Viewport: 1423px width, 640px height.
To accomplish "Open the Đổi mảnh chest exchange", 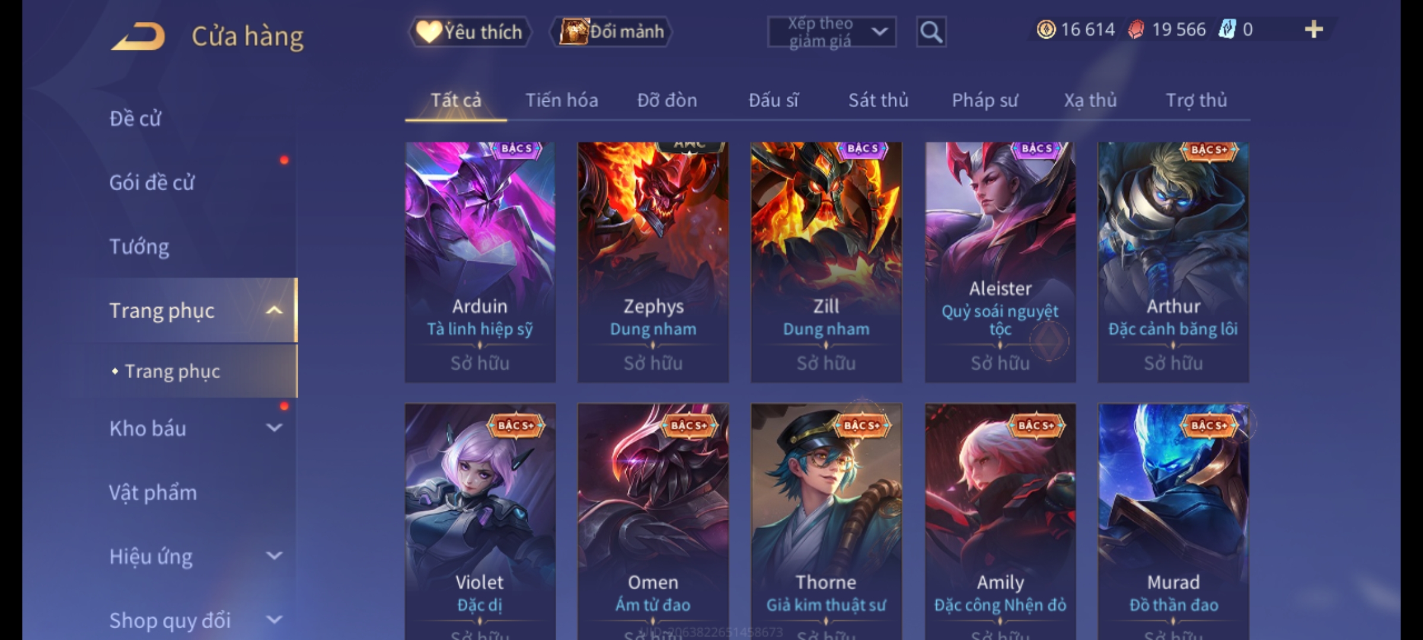I will point(611,32).
